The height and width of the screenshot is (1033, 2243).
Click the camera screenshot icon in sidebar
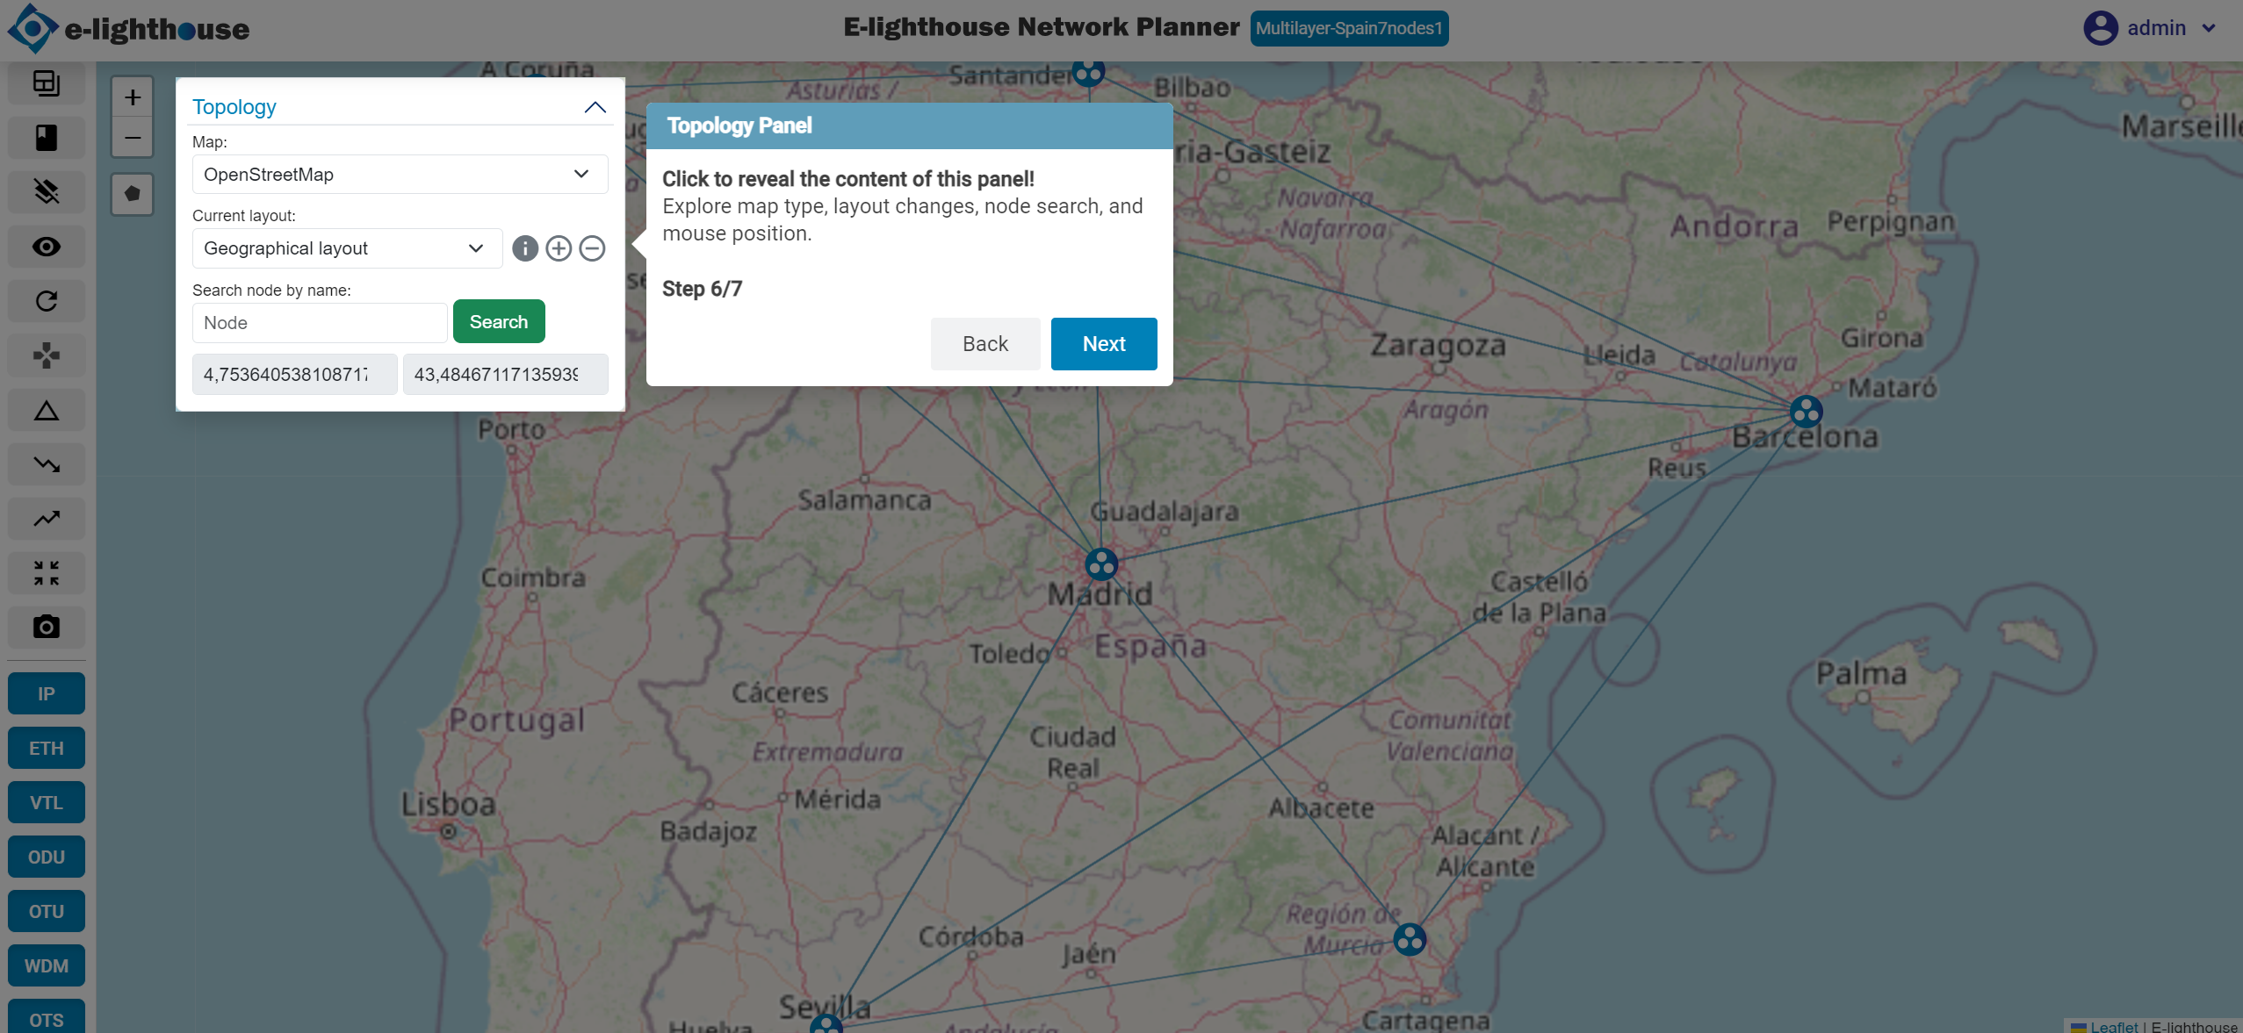[46, 627]
